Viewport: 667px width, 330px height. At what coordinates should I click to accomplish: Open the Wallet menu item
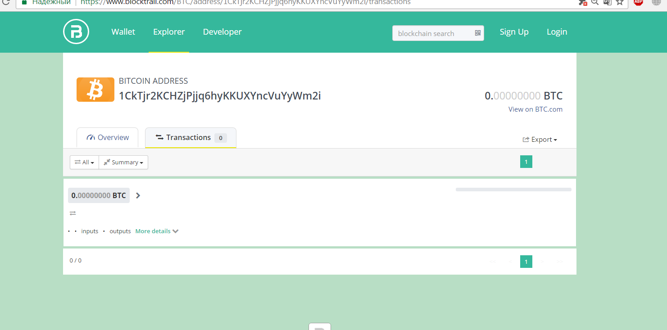(x=123, y=32)
